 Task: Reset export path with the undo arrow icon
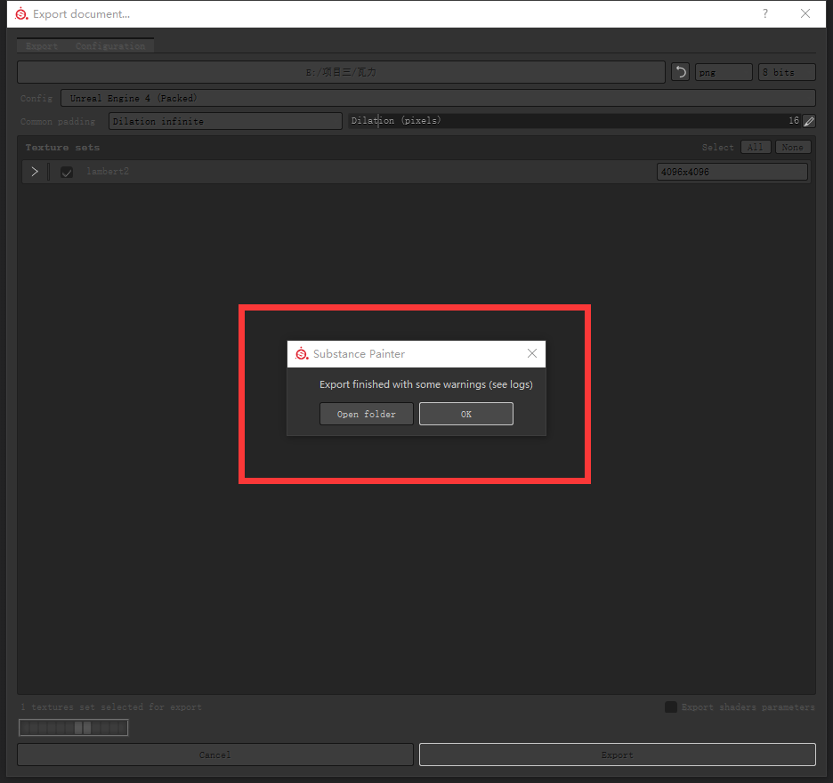pyautogui.click(x=680, y=72)
